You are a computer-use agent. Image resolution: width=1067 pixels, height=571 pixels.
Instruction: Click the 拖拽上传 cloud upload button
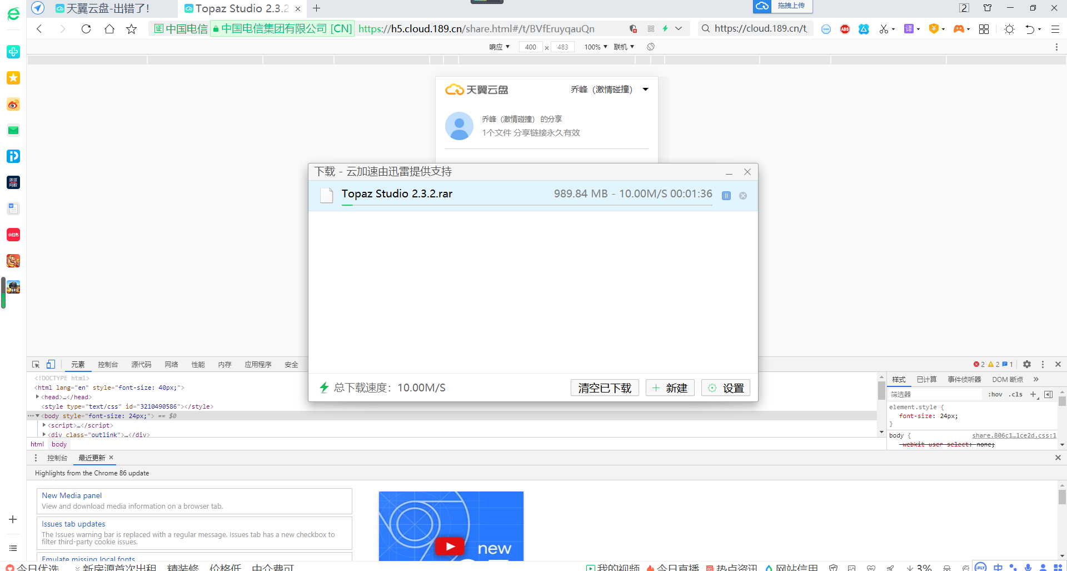coord(783,6)
